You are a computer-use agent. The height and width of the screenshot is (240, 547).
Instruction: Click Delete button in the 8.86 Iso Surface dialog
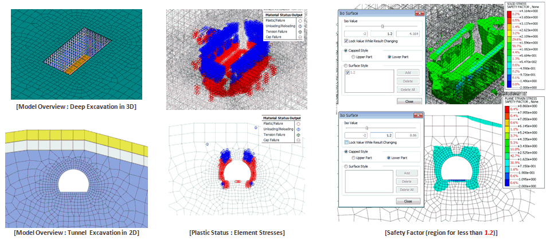407,182
